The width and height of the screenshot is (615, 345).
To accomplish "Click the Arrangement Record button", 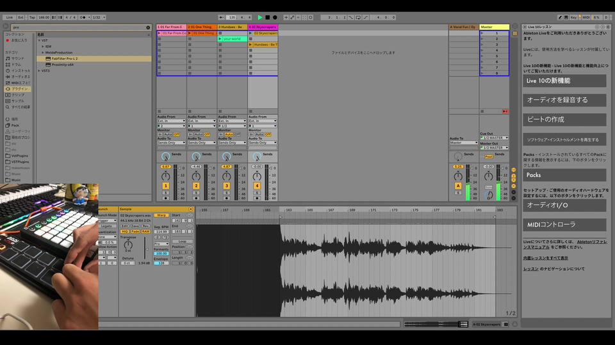I will (275, 17).
